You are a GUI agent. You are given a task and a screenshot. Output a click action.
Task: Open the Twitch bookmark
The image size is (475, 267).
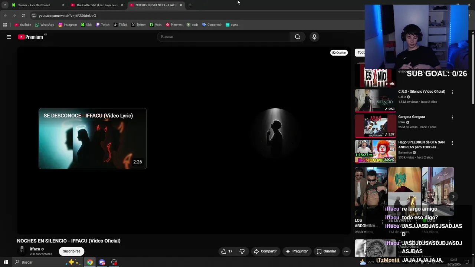(103, 25)
